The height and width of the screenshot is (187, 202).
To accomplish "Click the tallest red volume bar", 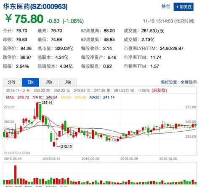I will click(x=16, y=175).
